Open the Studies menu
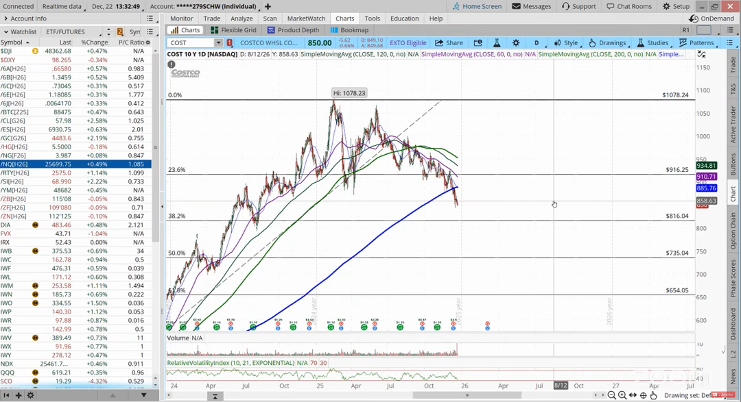Image resolution: width=741 pixels, height=402 pixels. click(x=652, y=42)
